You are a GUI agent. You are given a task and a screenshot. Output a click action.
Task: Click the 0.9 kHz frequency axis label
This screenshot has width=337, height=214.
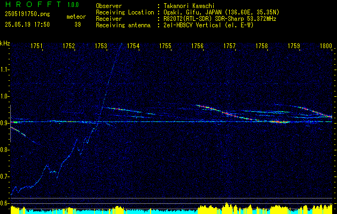[x=4, y=123]
